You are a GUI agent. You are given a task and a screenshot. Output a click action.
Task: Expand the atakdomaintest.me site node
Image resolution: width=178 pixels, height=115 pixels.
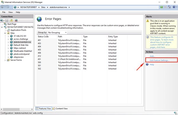[x=8, y=42]
